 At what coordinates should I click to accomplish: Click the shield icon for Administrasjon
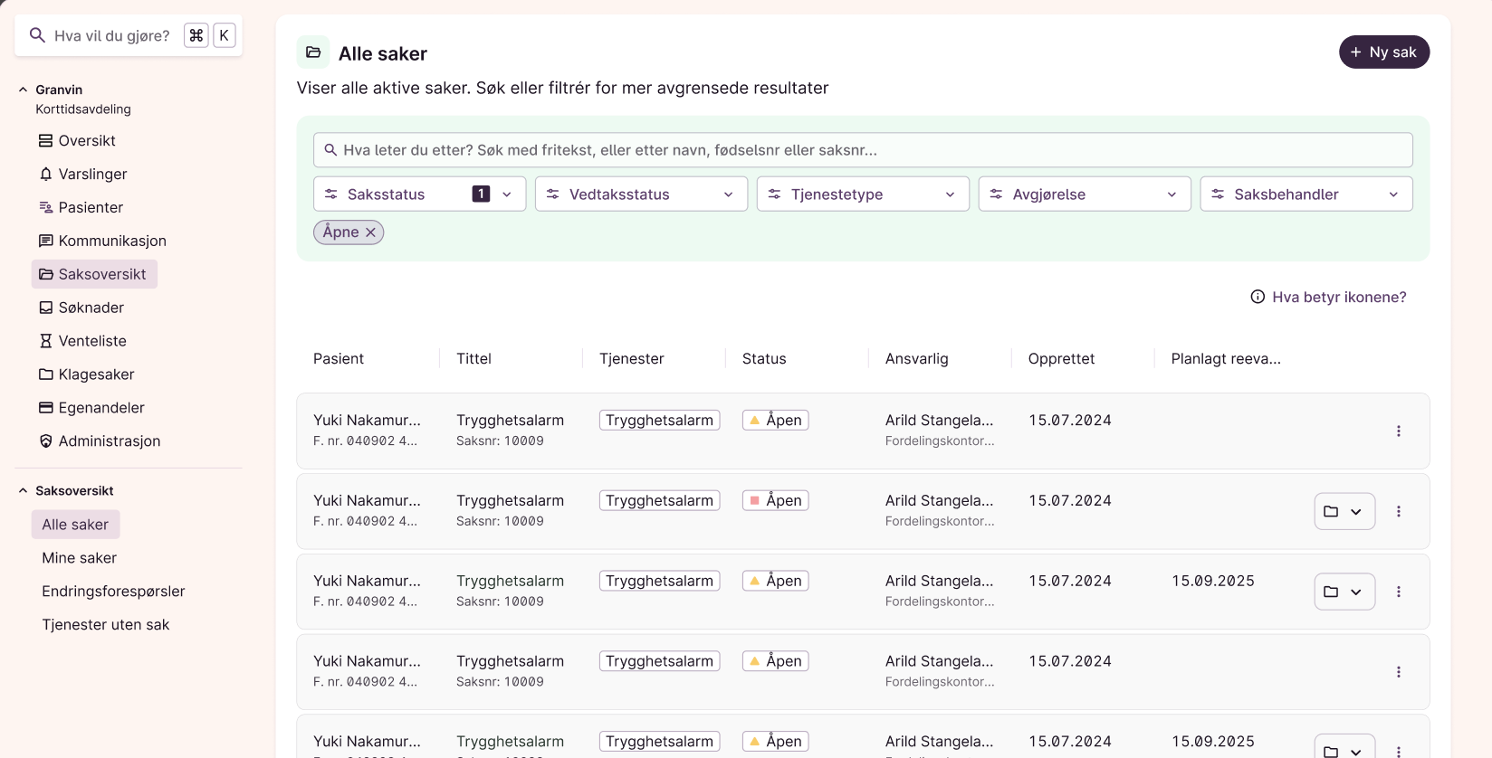tap(45, 441)
